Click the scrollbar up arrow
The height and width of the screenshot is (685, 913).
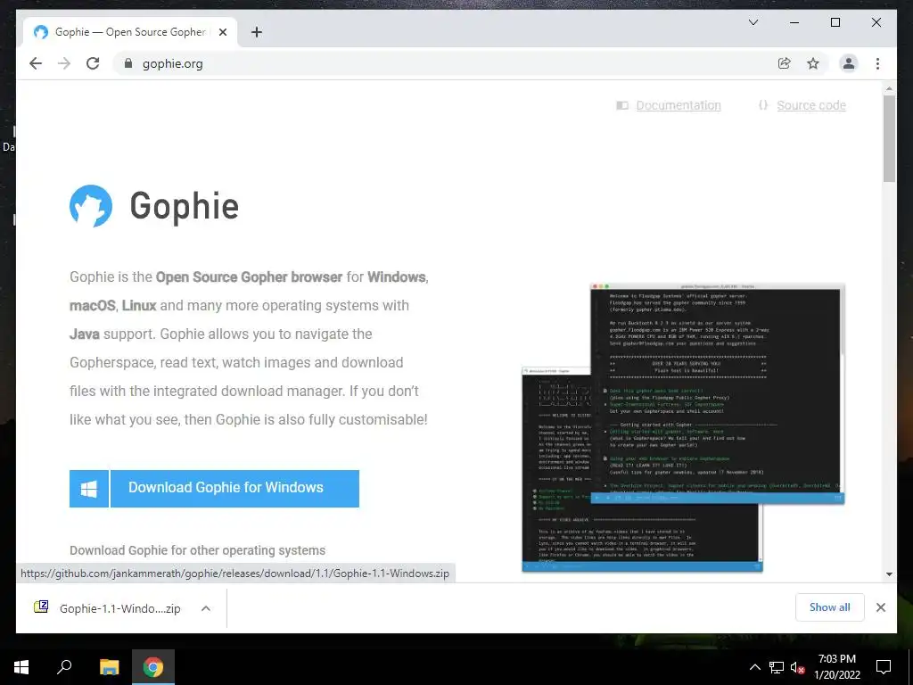[889, 89]
